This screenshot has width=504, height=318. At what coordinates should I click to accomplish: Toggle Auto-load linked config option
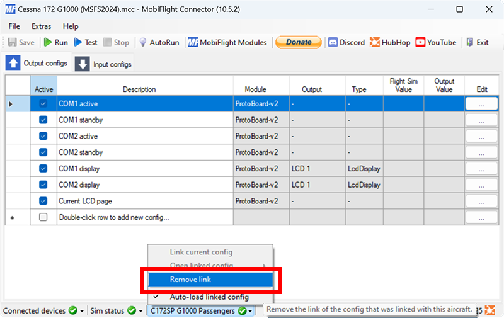210,297
